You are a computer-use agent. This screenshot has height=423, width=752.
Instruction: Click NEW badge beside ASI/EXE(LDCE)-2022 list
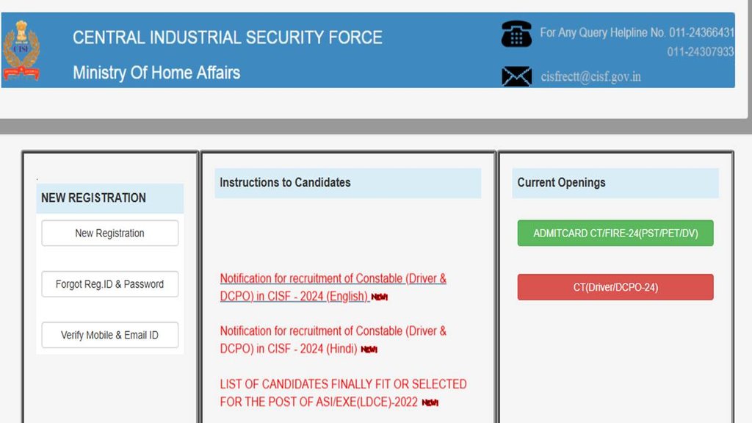430,402
